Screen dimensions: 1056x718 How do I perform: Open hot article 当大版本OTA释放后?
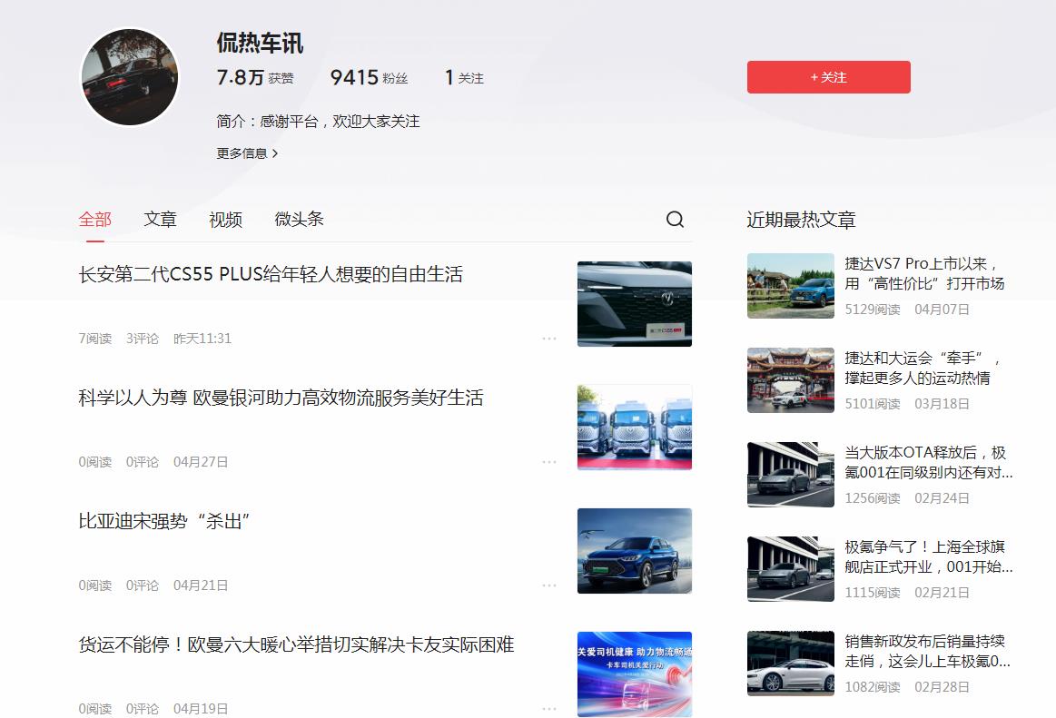[x=929, y=462]
